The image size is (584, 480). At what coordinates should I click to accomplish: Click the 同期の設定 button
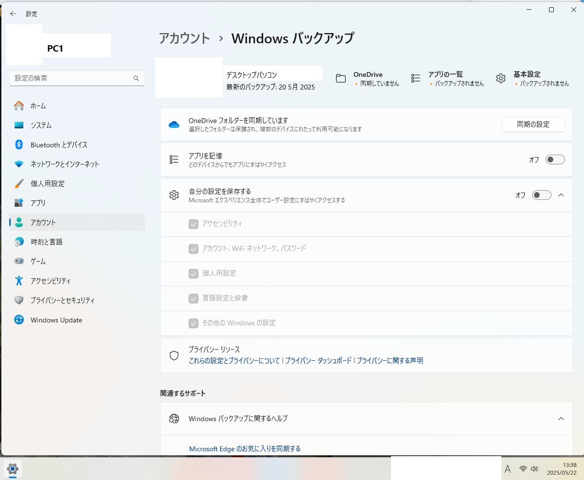(533, 124)
